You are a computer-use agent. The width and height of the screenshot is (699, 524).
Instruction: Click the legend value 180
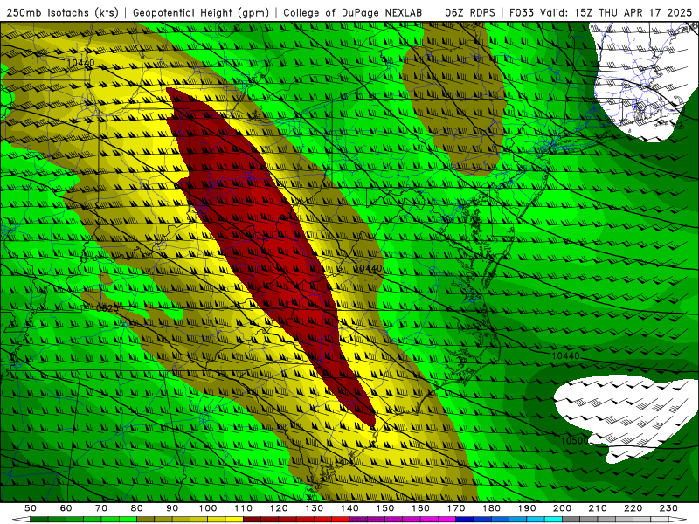tap(491, 508)
